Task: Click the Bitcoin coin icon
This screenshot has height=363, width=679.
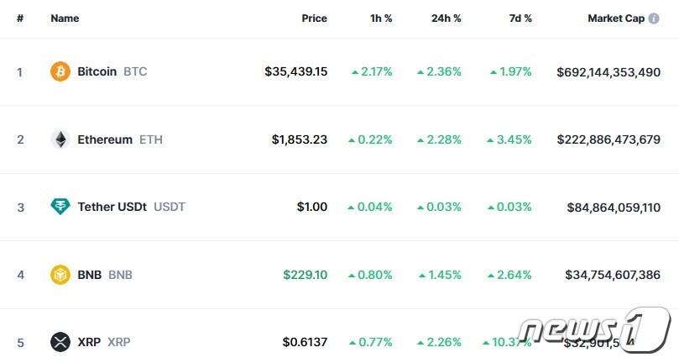Action: pyautogui.click(x=60, y=71)
